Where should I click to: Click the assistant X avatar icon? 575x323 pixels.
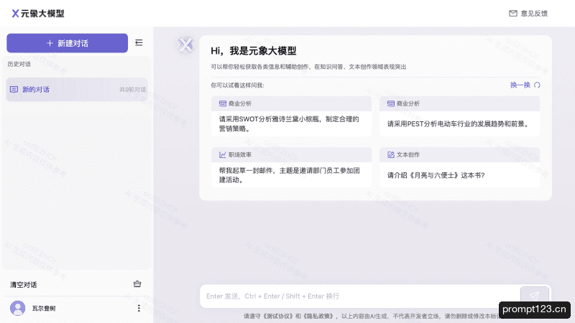point(185,45)
